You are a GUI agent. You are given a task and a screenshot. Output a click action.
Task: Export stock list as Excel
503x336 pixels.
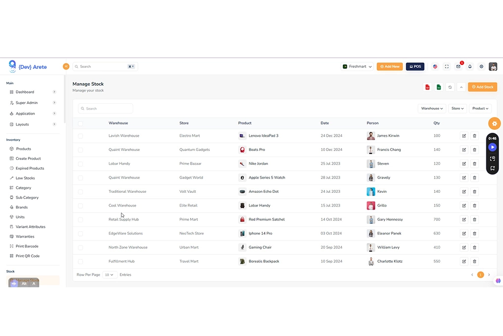(439, 87)
